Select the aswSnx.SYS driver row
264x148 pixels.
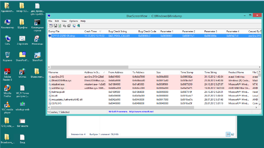coord(153,77)
